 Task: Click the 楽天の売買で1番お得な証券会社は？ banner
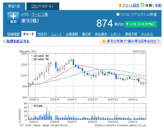[x=131, y=41]
